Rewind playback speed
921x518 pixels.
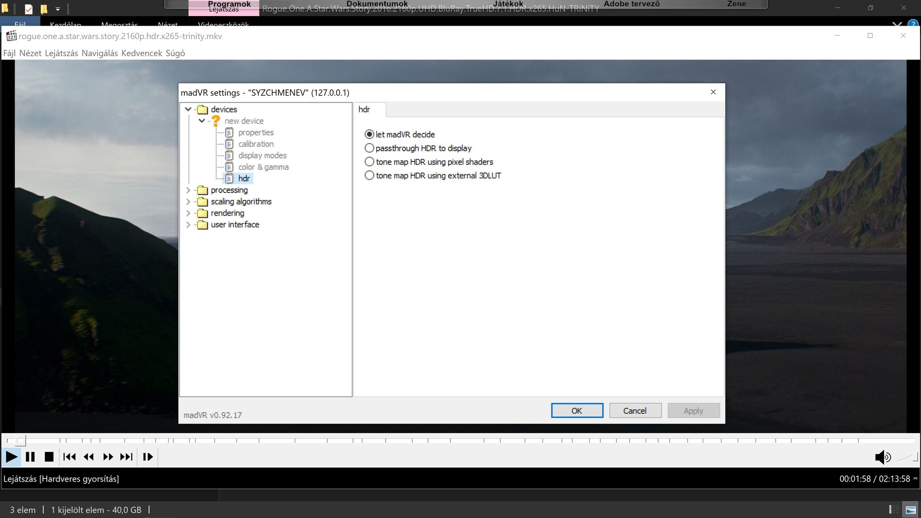(88, 457)
